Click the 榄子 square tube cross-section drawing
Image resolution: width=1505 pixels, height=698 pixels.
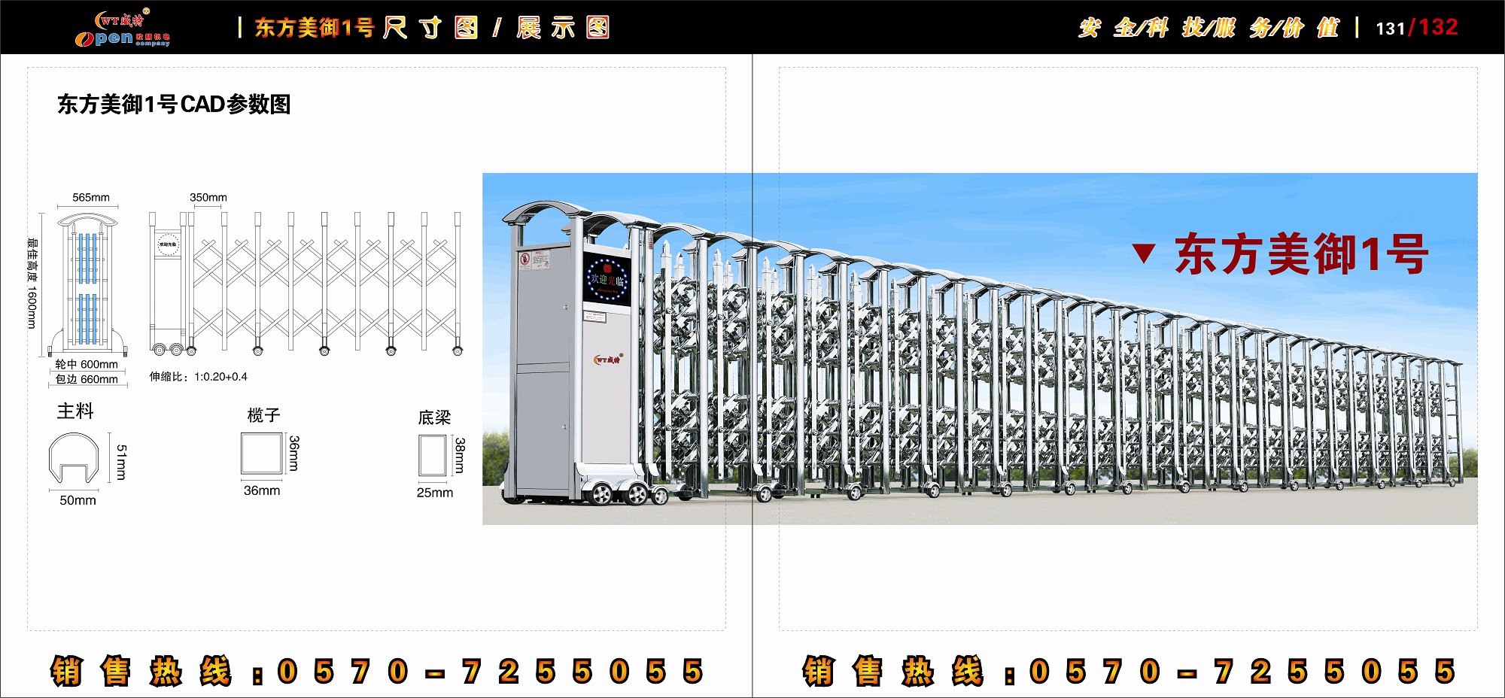pos(262,453)
